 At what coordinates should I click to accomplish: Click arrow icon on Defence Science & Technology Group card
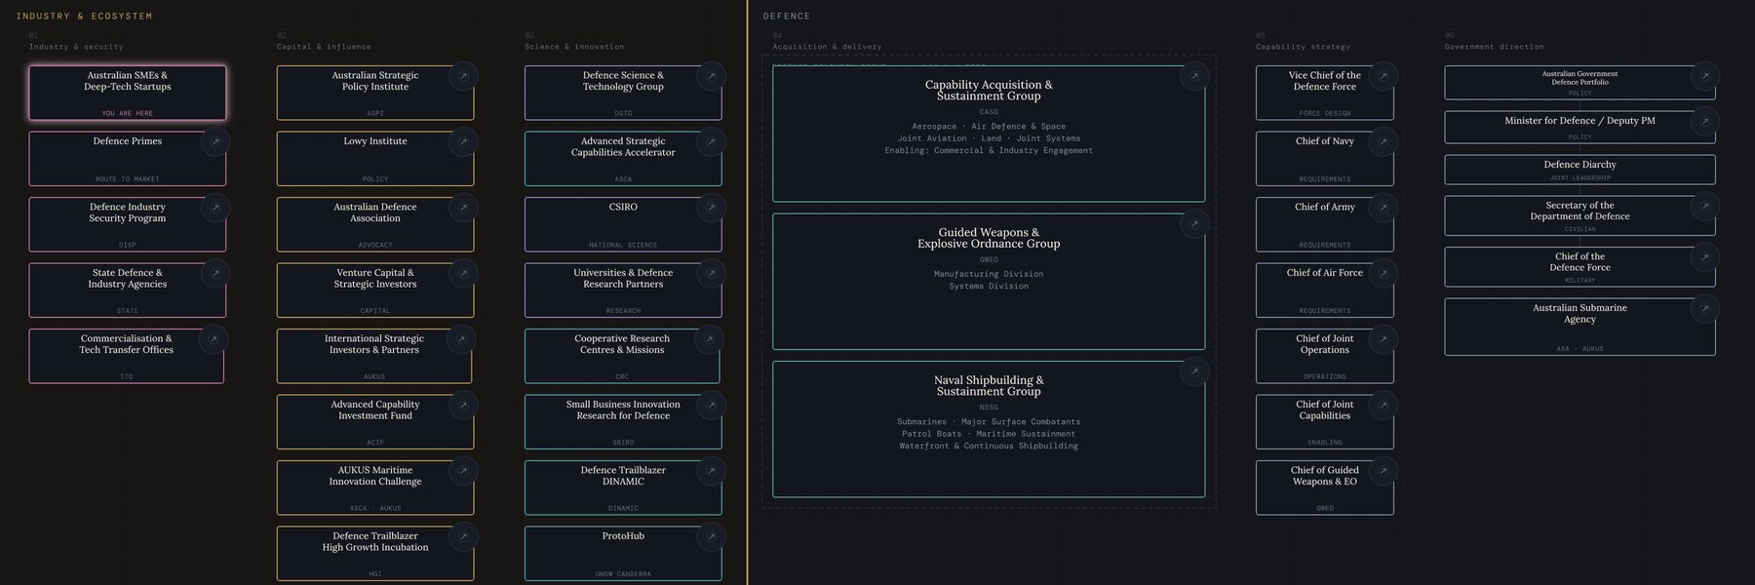tap(711, 75)
